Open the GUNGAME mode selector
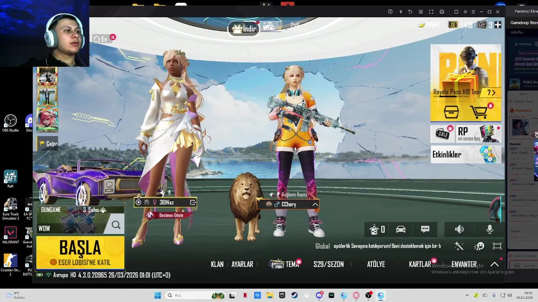 point(51,210)
